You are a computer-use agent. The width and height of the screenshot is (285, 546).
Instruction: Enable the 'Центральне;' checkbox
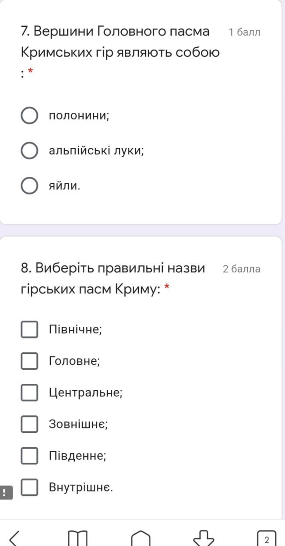[29, 393]
